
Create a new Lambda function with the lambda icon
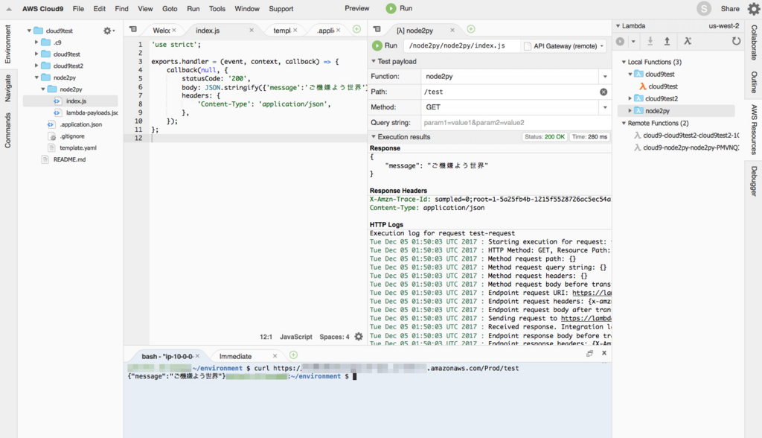687,42
